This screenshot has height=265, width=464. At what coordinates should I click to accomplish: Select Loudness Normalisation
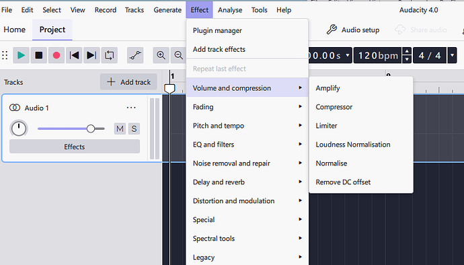[x=360, y=144]
